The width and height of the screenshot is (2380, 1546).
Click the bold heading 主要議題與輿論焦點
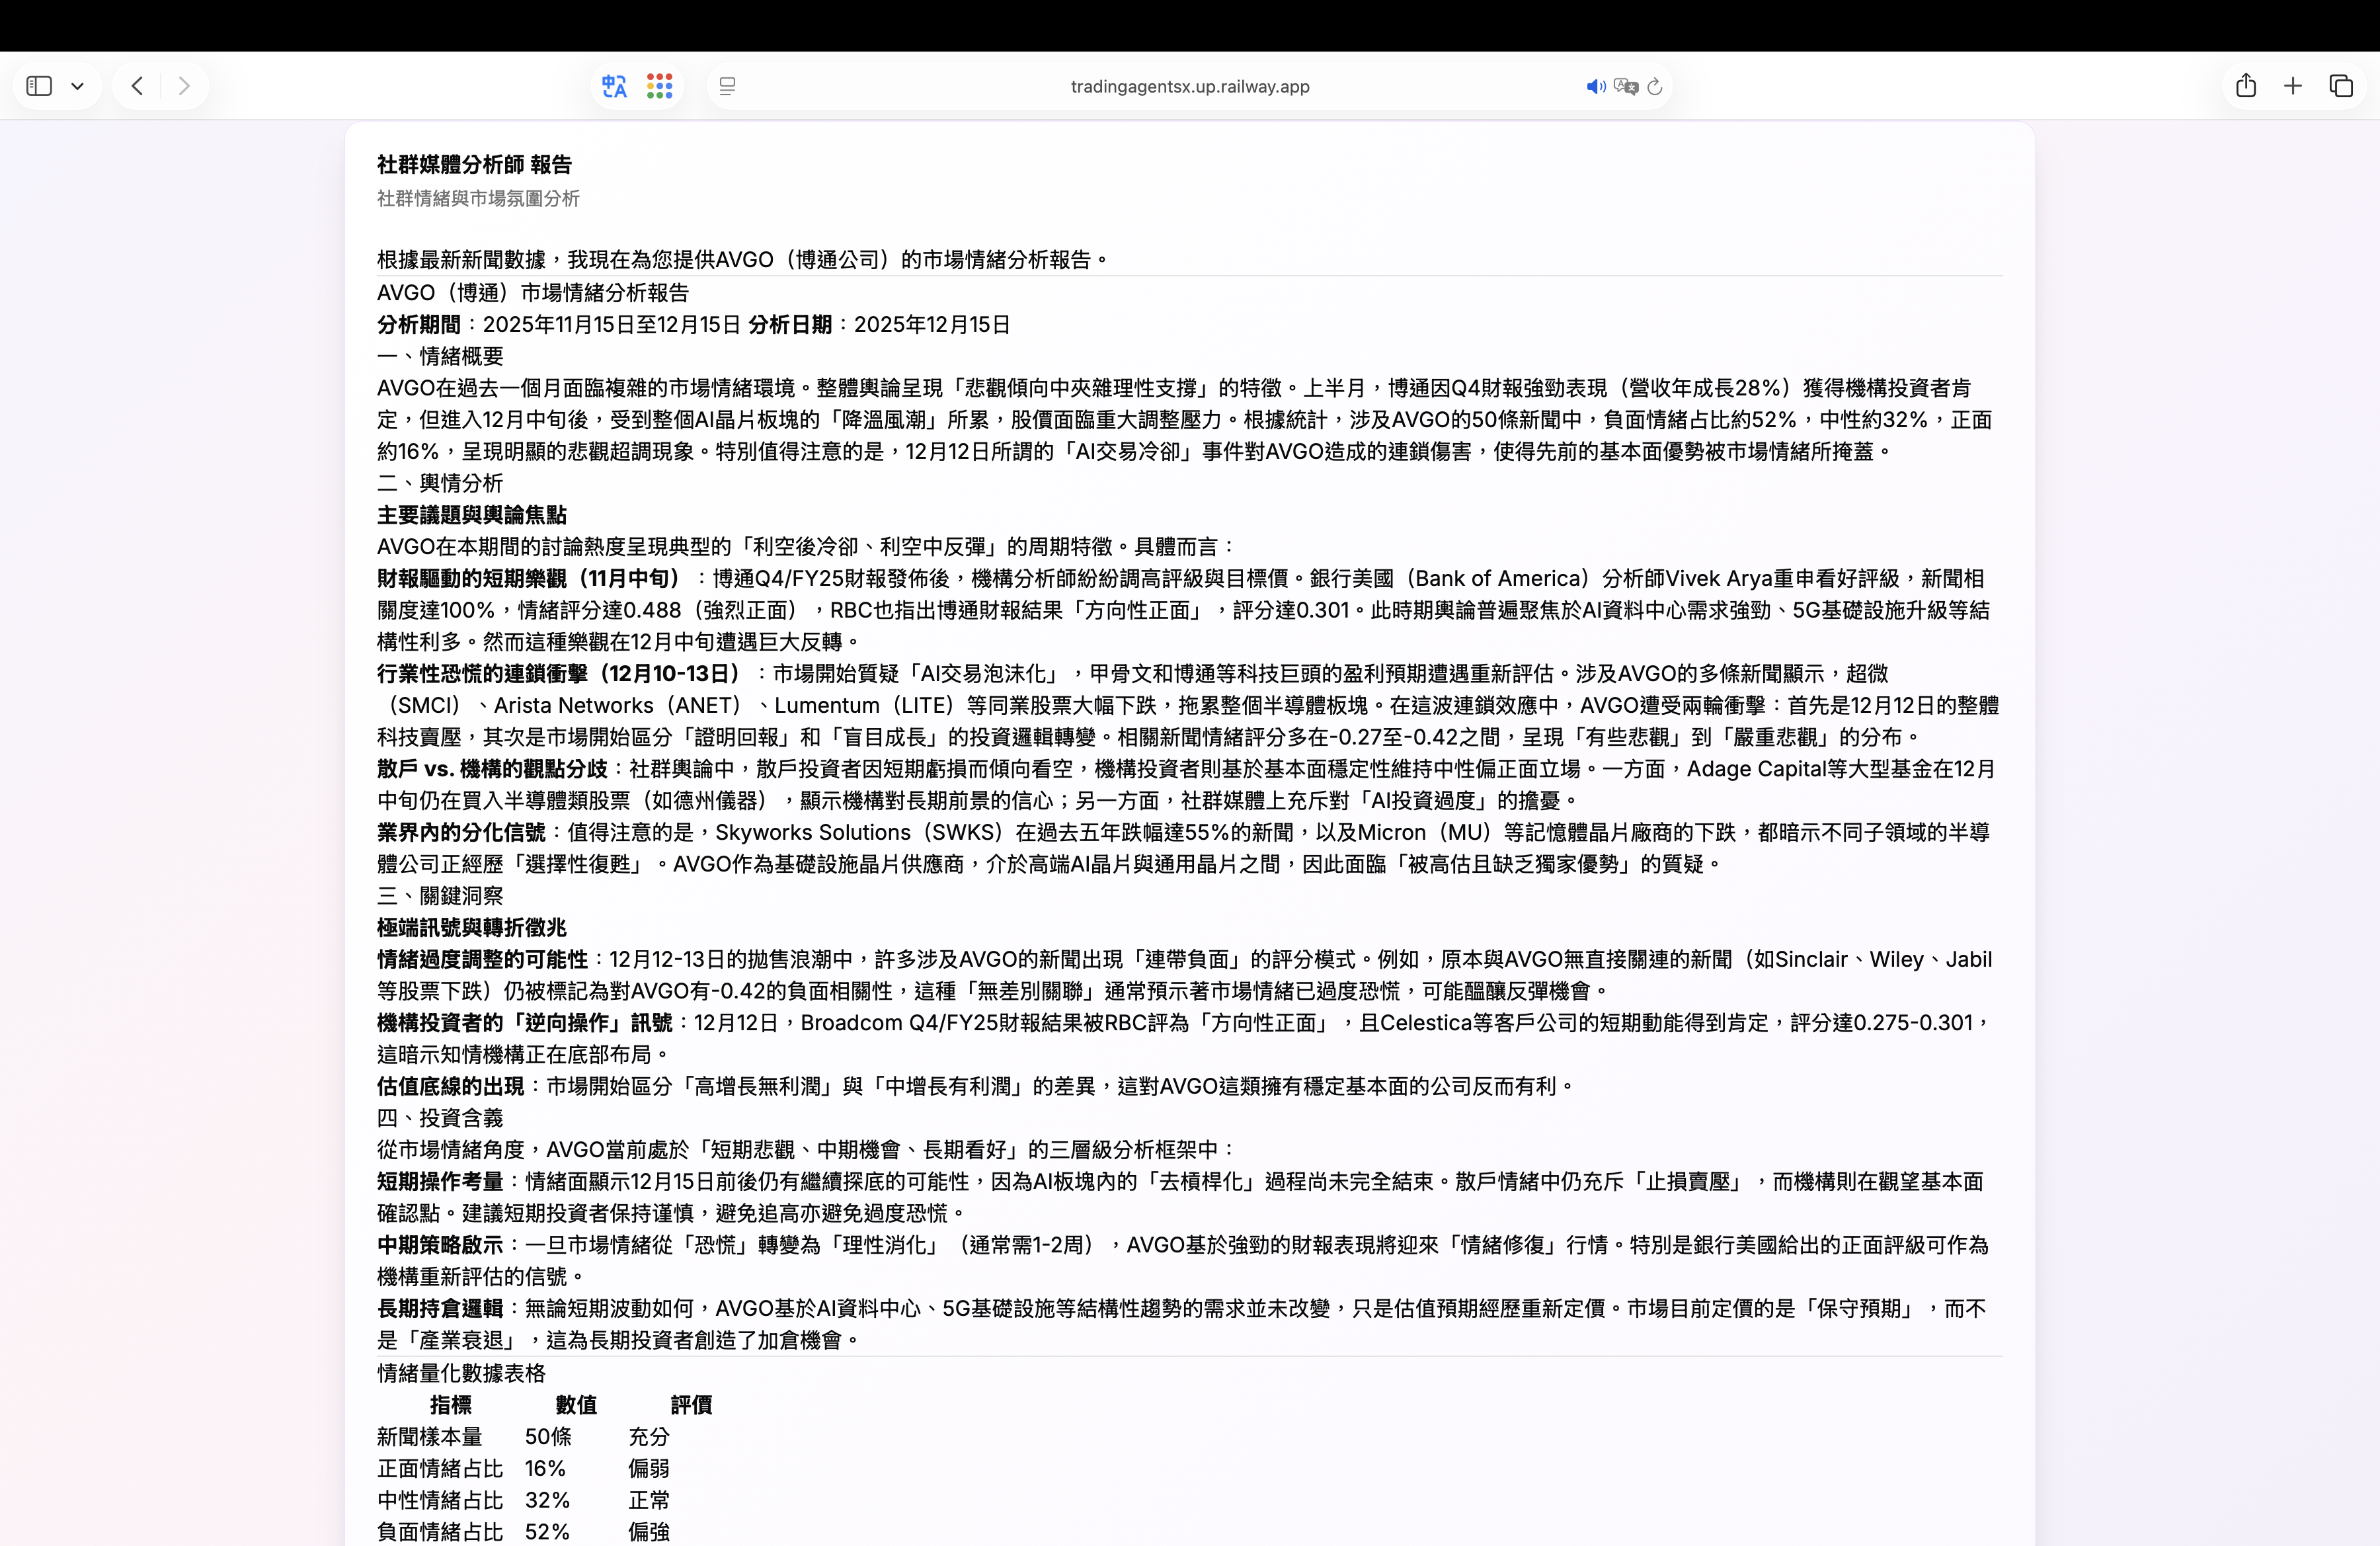pyautogui.click(x=472, y=515)
